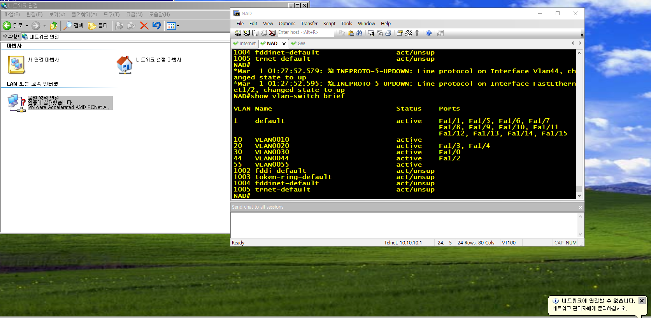Image resolution: width=651 pixels, height=318 pixels.
Task: Open the Help menu in NAD window
Action: (386, 24)
